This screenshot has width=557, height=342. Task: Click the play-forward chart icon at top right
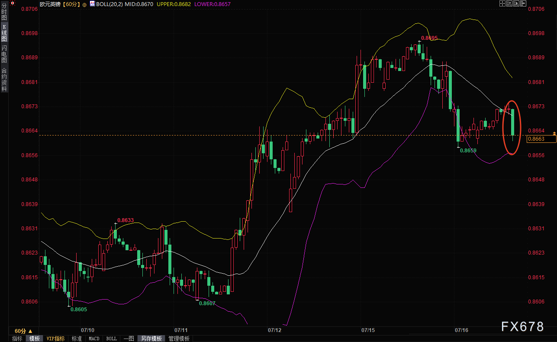[516, 3]
